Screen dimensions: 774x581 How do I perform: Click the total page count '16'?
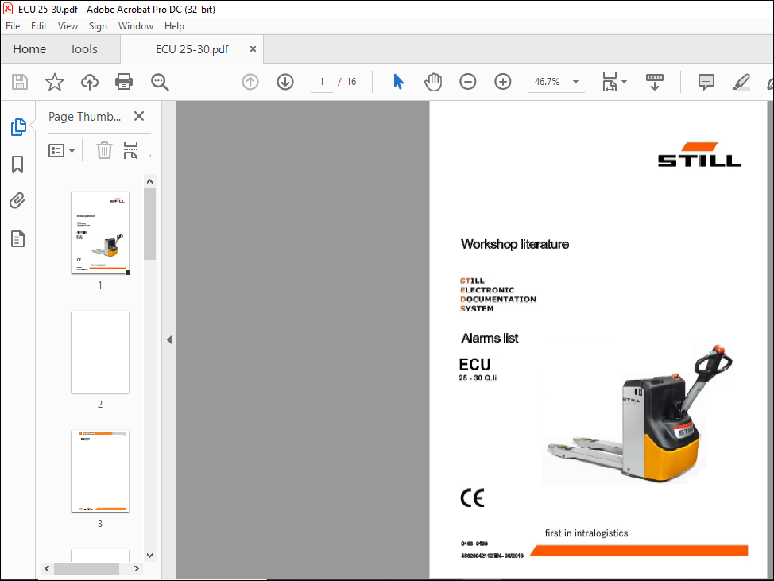coord(351,82)
